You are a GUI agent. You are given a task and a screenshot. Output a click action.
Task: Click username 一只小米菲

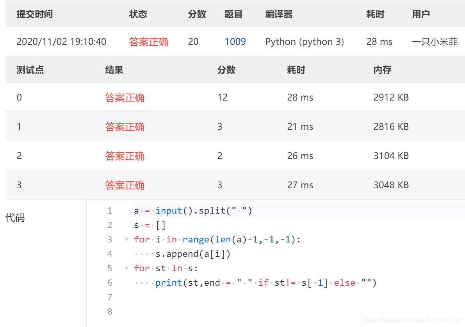435,42
